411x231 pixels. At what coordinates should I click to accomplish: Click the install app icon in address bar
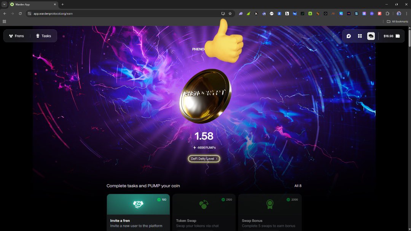[223, 14]
